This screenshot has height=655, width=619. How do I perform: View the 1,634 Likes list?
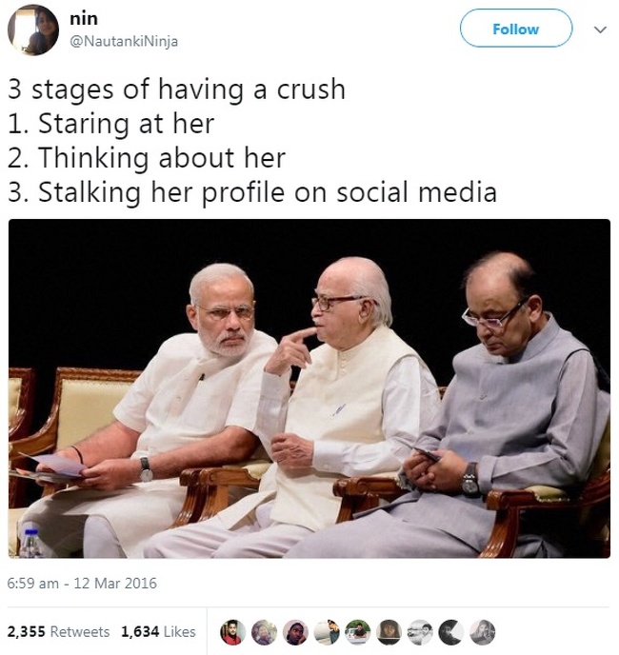[x=158, y=631]
